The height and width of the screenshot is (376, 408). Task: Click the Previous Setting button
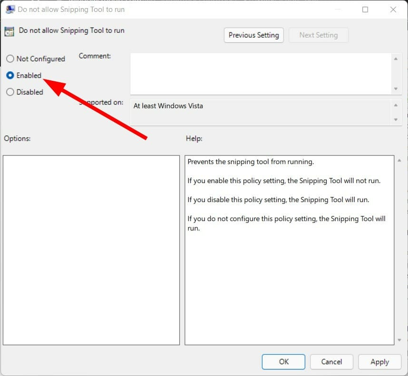(254, 35)
